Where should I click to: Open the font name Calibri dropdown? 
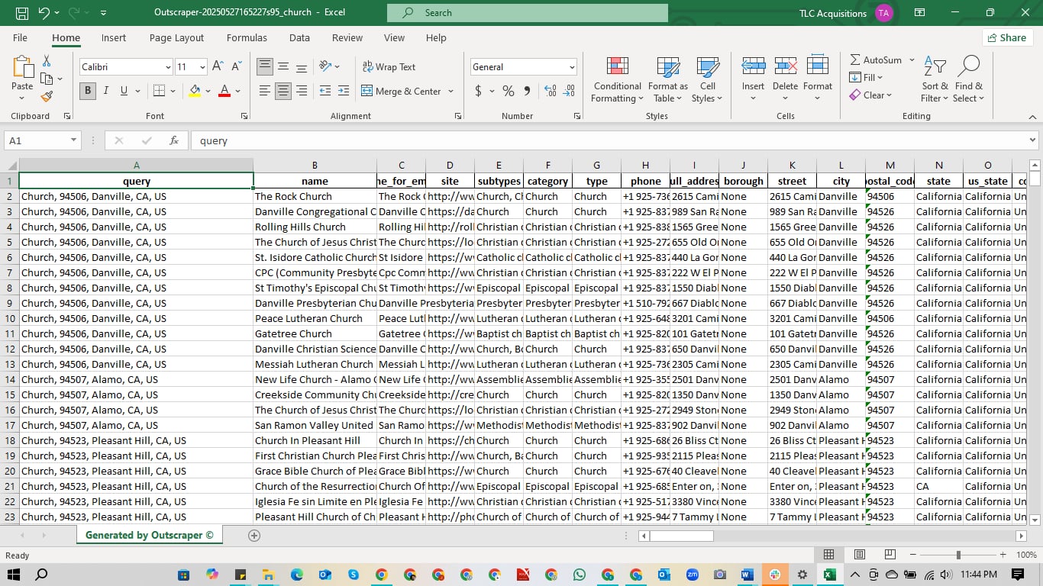[168, 67]
